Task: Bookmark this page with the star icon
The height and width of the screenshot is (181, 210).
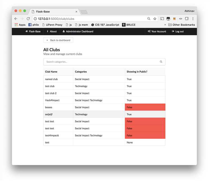Action: pyautogui.click(x=155, y=19)
